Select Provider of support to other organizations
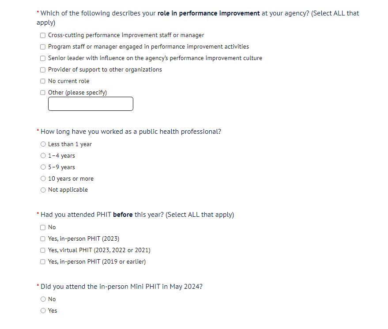Viewport: 388px width, 329px height. pos(43,70)
